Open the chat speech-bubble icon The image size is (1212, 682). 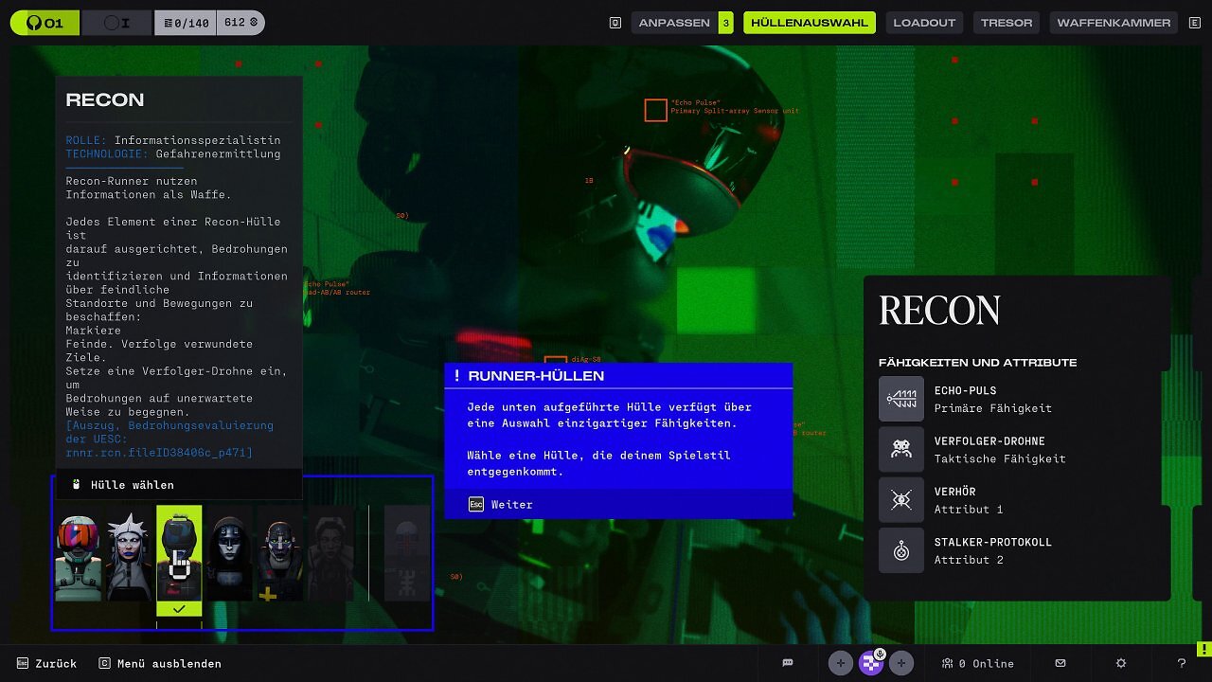pos(788,663)
